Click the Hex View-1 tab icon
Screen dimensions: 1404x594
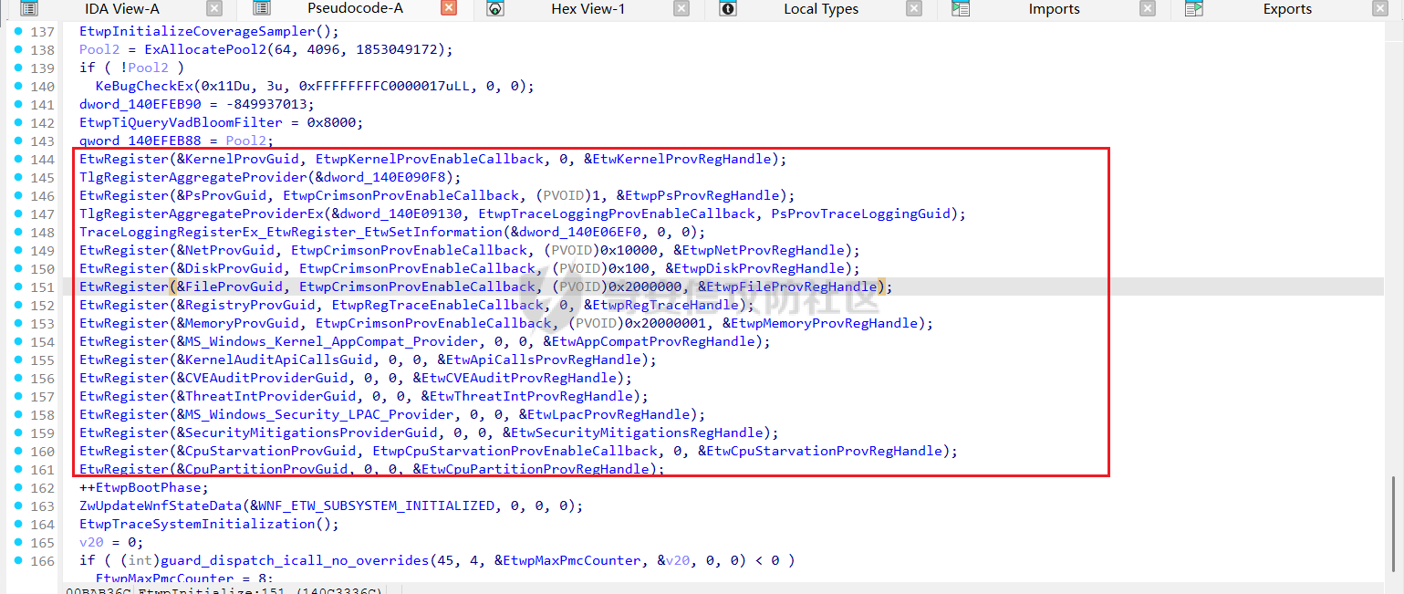click(495, 9)
